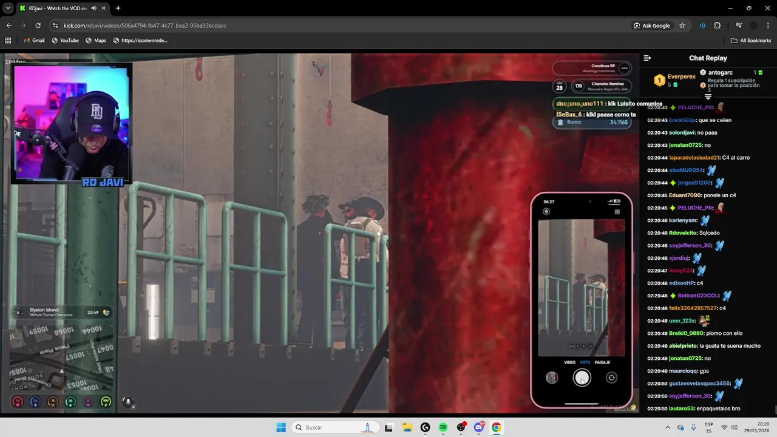777x437 pixels.
Task: Click username abielprieto in chat
Action: coord(683,346)
